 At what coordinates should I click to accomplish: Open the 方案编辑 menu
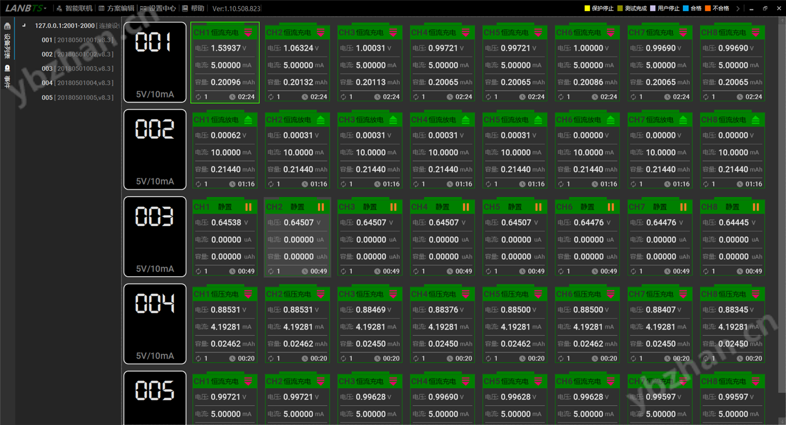pyautogui.click(x=116, y=8)
